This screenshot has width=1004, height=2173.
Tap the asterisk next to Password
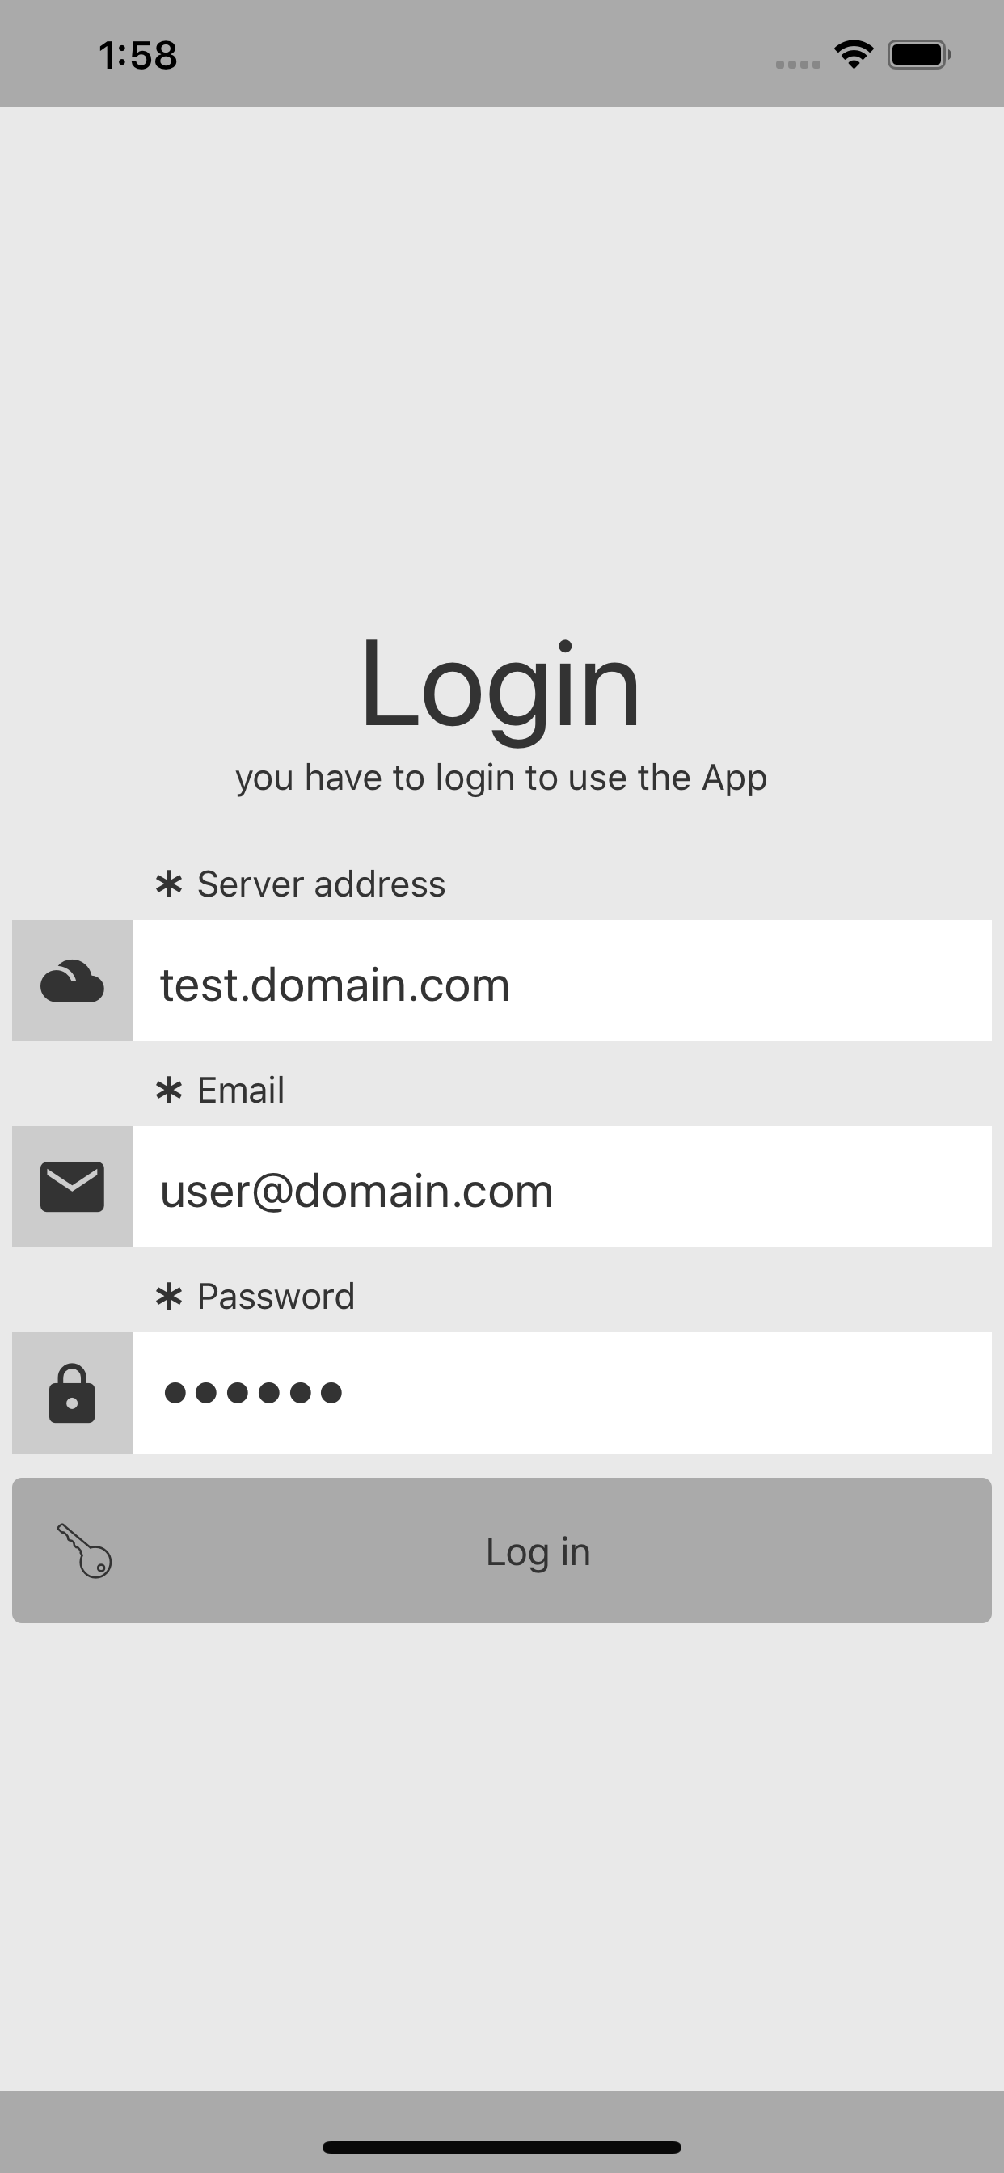[x=169, y=1296]
